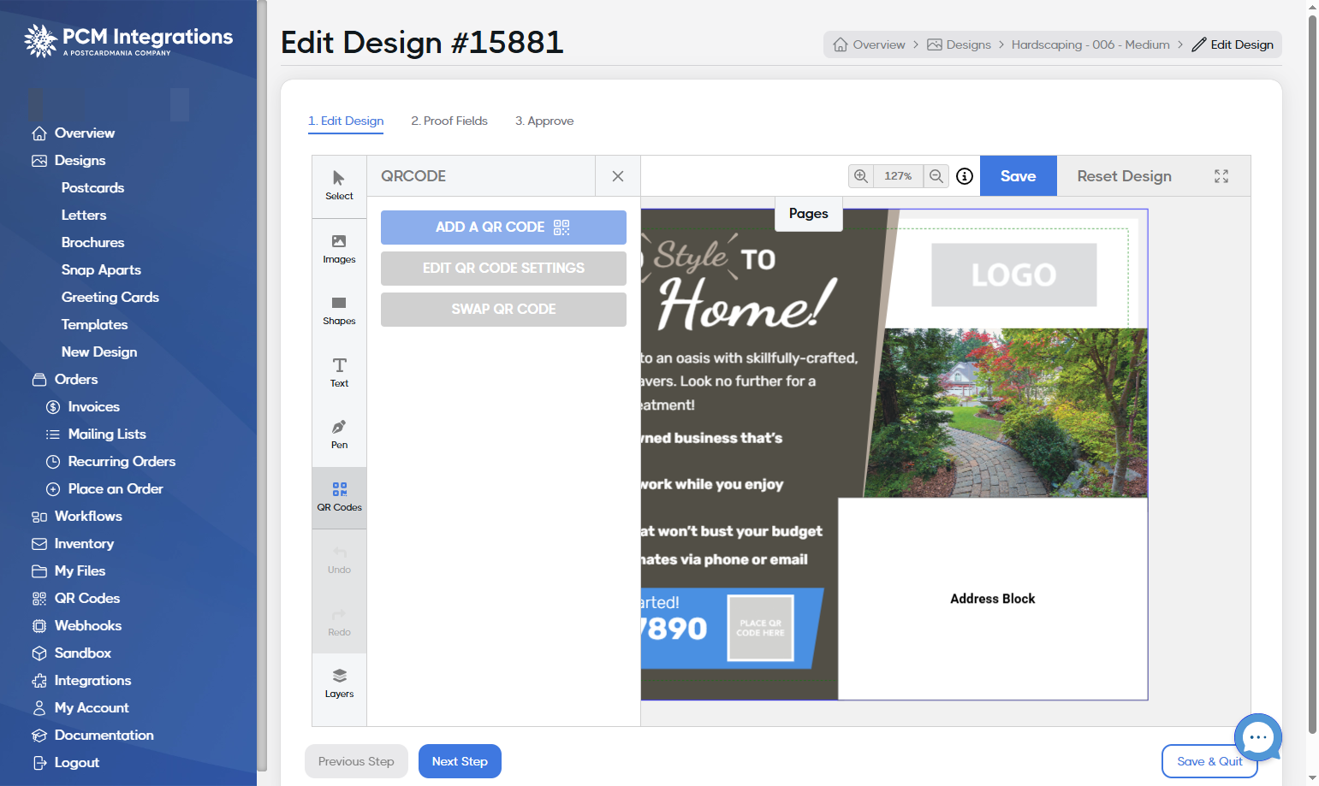Screen dimensions: 1319x786
Task: Open Overview breadcrumb link
Action: 870,44
